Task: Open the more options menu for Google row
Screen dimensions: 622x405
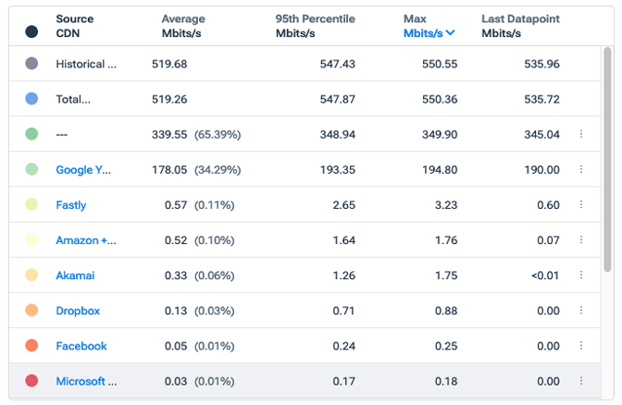Action: 581,169
